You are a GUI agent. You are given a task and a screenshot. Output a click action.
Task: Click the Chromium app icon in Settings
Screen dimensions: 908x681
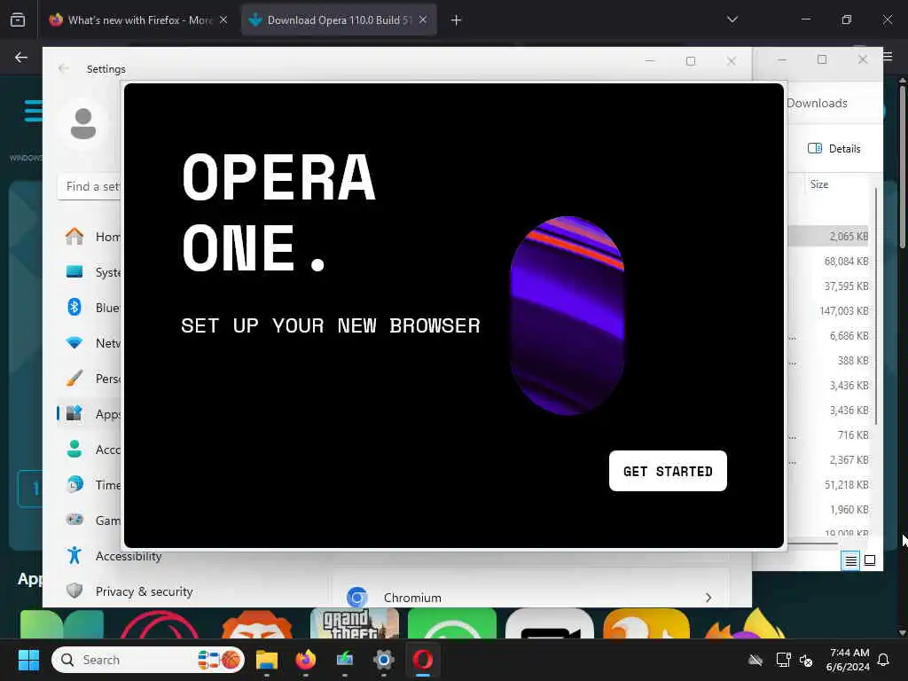coord(356,597)
